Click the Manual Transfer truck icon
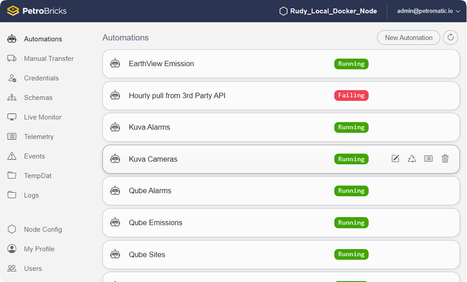This screenshot has height=282, width=467. point(12,59)
